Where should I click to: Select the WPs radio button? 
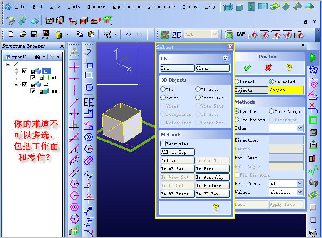(x=163, y=89)
